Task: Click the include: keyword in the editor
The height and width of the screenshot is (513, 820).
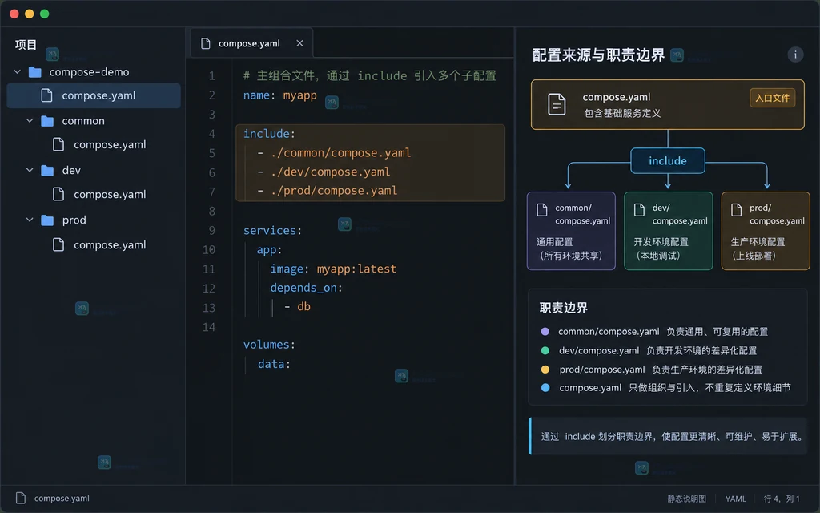Action: click(269, 134)
